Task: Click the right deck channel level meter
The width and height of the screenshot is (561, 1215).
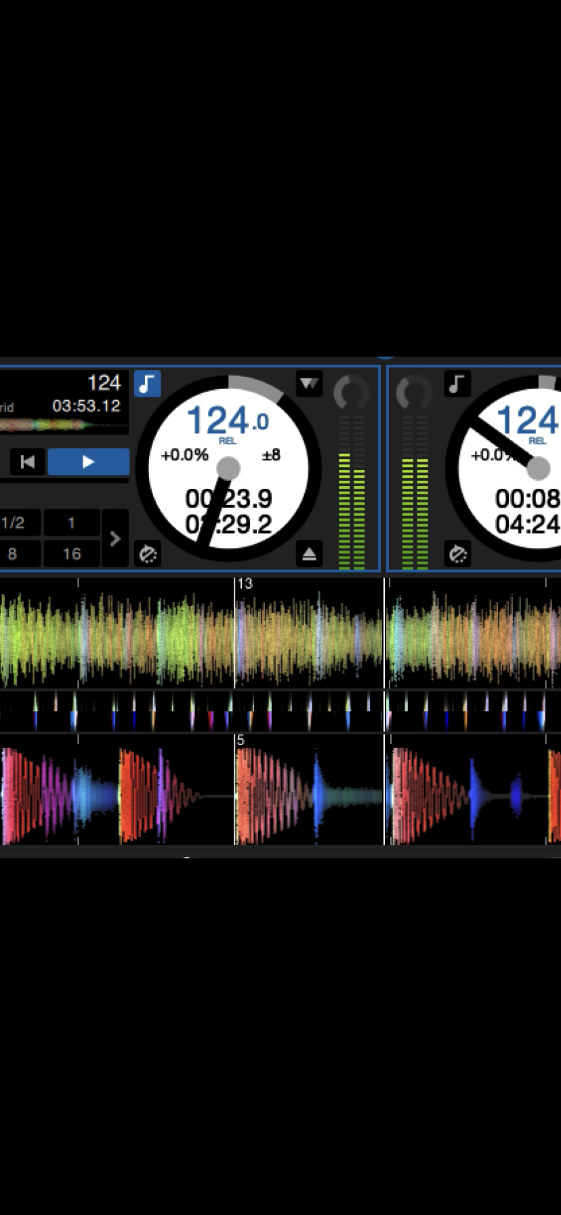Action: click(x=415, y=493)
